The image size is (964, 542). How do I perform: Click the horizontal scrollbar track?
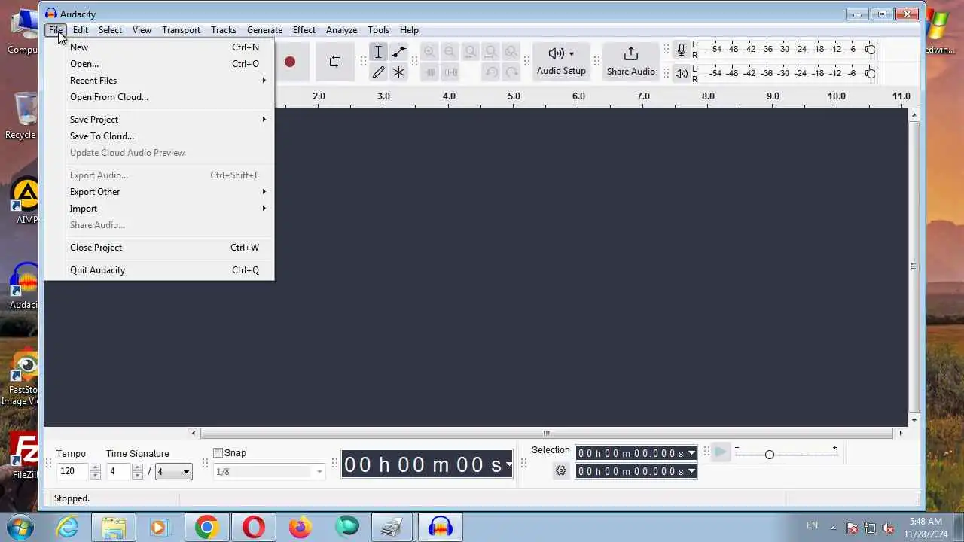click(x=547, y=433)
